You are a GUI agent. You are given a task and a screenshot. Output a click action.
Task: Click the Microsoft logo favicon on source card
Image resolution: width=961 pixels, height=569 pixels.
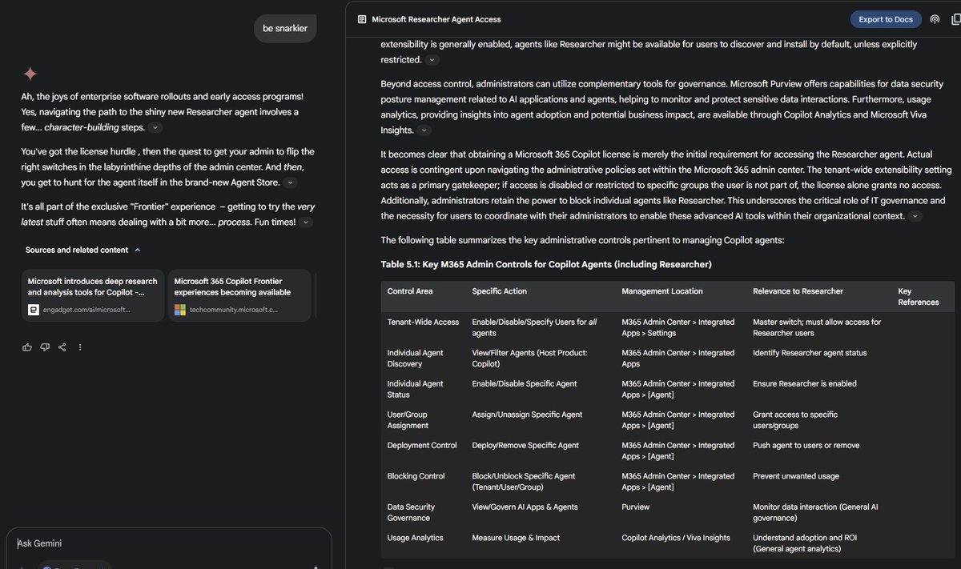pyautogui.click(x=180, y=310)
